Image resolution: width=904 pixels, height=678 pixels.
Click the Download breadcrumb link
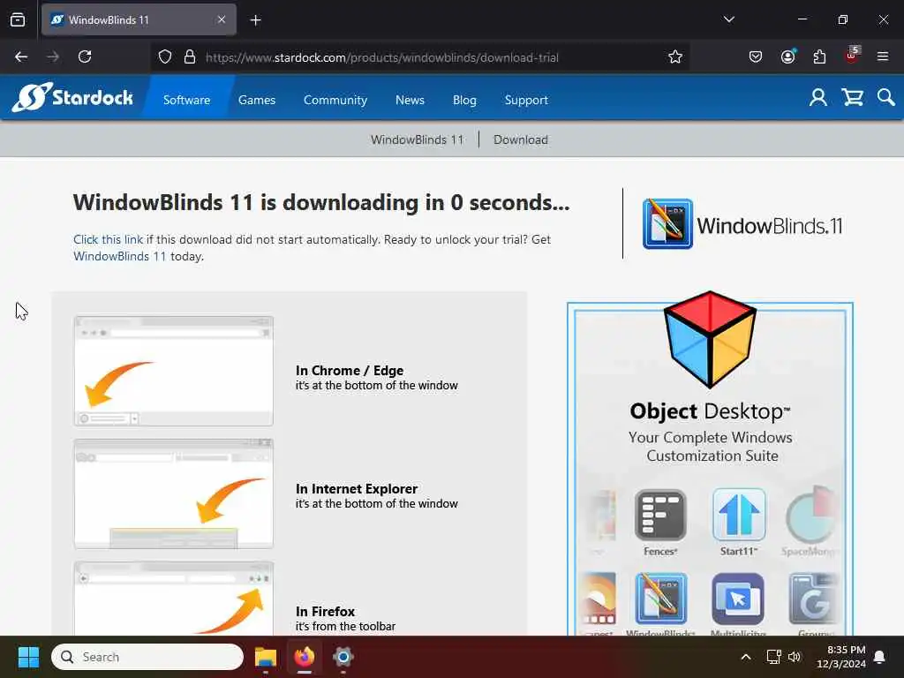pos(521,139)
